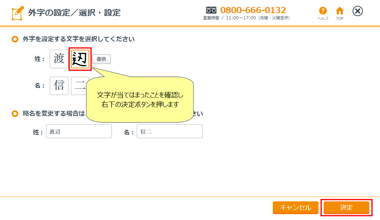Screen dimensions: 380x220
Task: Click the phone number 0800-666-0132
Action: (253, 10)
